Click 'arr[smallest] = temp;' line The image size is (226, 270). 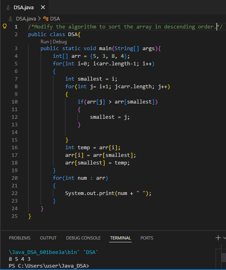click(x=98, y=163)
